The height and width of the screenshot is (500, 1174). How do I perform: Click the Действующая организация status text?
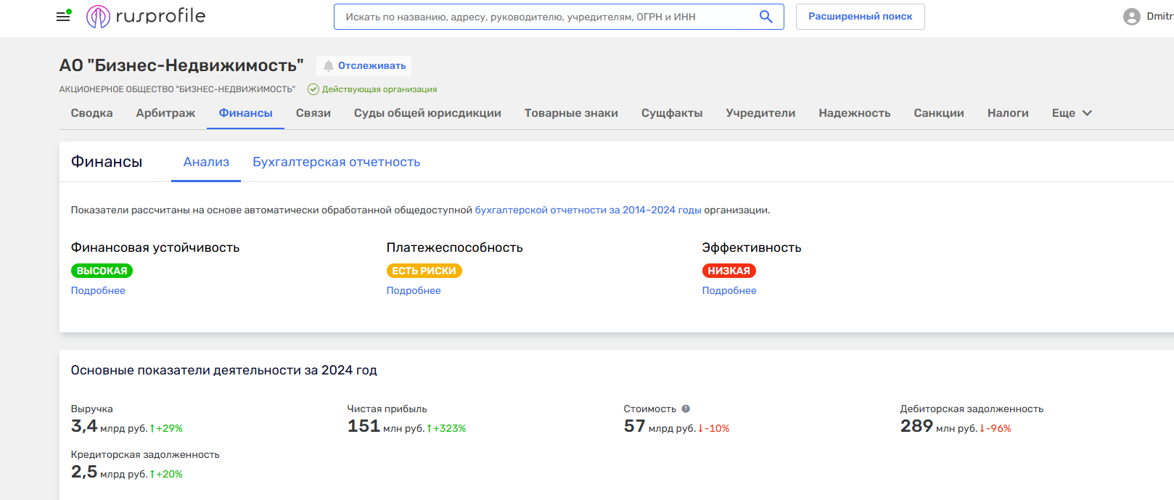coord(379,89)
